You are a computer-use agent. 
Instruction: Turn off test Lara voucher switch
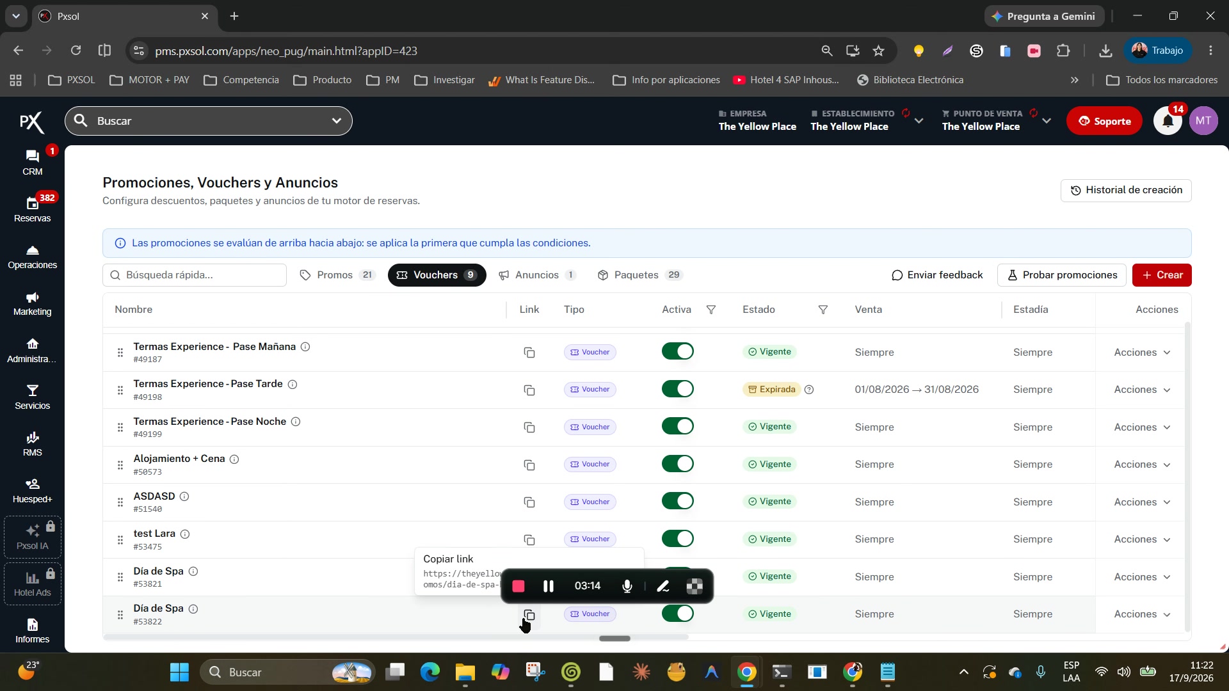[677, 539]
